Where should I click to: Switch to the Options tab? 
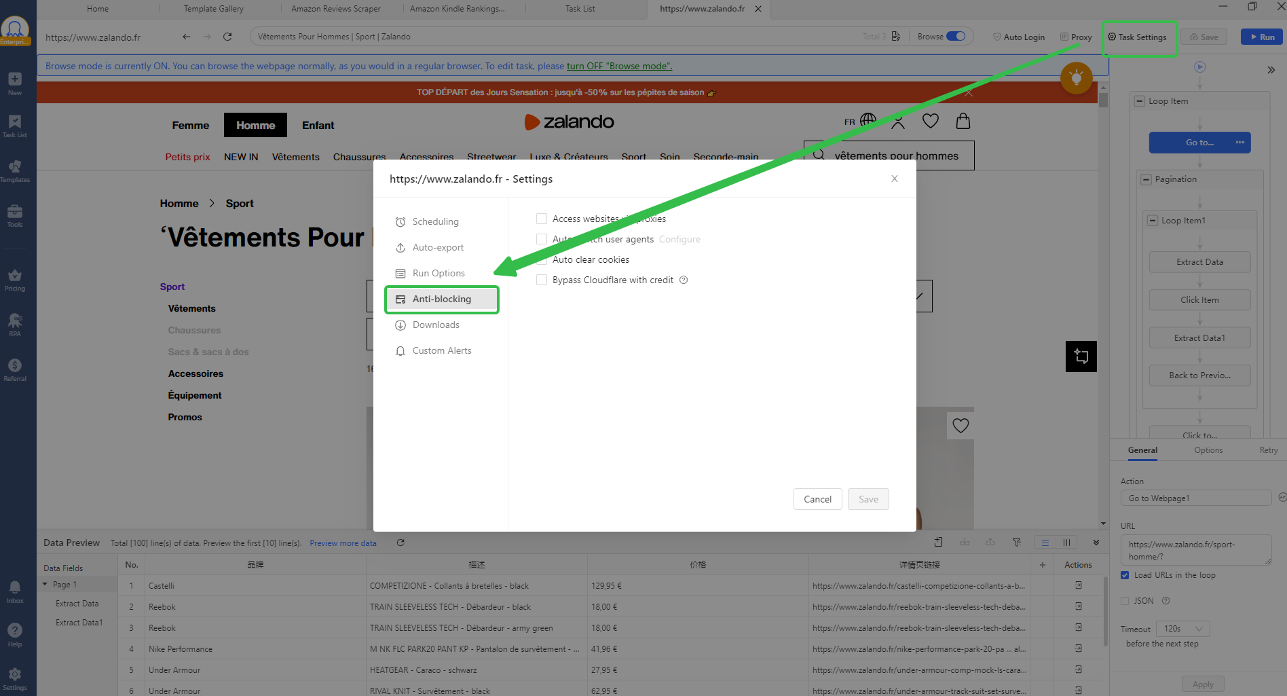tap(1208, 450)
